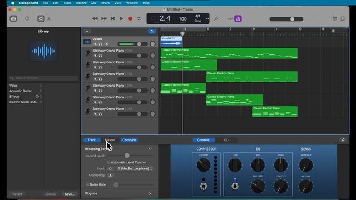Open the Track menu
Viewport: 356px width, 200px height.
coord(67,3)
